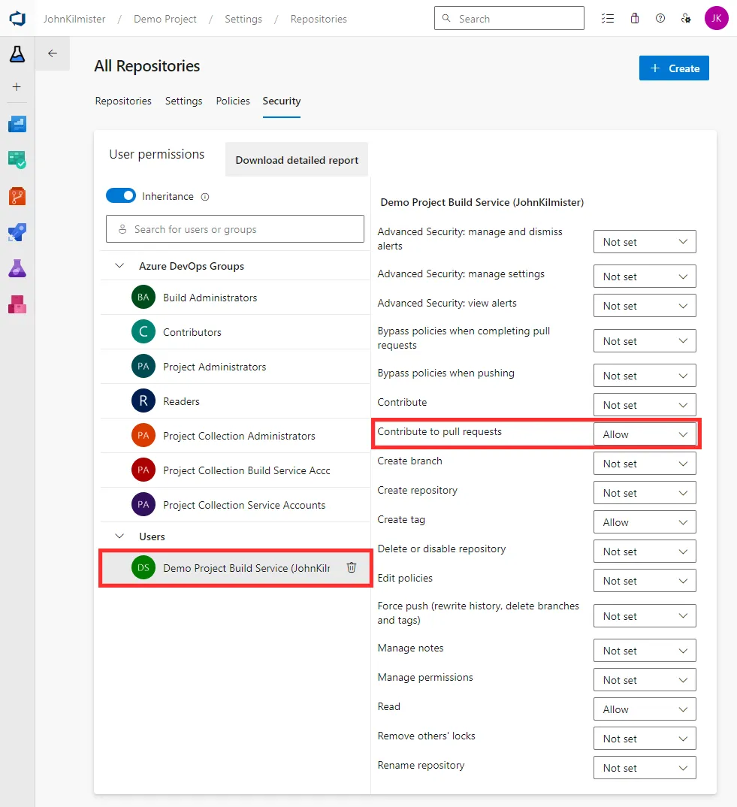Open Advanced Security: view alerts dropdown
This screenshot has width=737, height=807.
click(x=645, y=306)
